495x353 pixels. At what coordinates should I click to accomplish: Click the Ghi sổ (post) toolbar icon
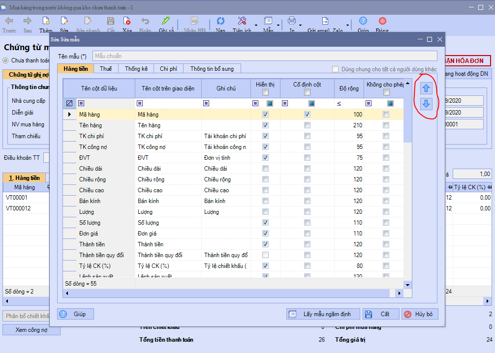(166, 21)
